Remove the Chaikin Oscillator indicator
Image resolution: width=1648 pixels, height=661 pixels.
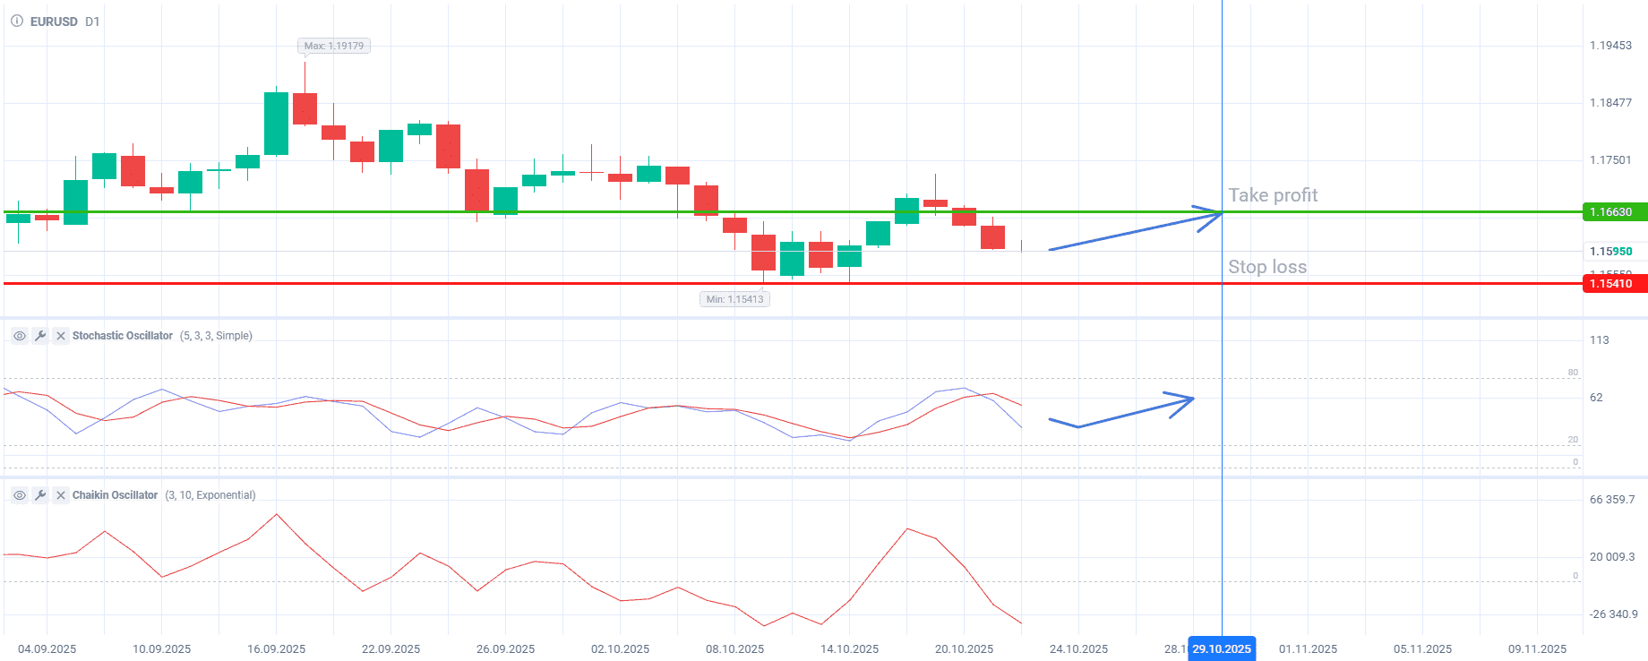coord(60,495)
